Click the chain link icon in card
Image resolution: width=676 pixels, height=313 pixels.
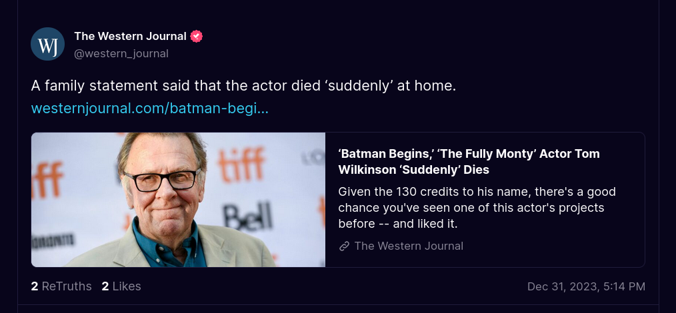[344, 246]
